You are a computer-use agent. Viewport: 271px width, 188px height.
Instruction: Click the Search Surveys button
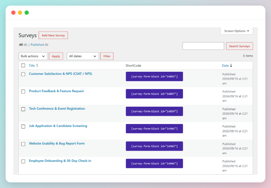(239, 46)
